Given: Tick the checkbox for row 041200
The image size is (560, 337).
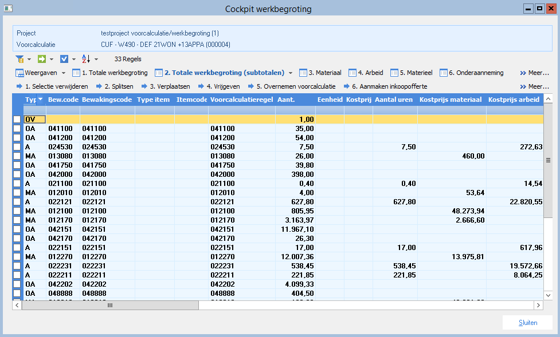Looking at the screenshot, I should [x=17, y=138].
